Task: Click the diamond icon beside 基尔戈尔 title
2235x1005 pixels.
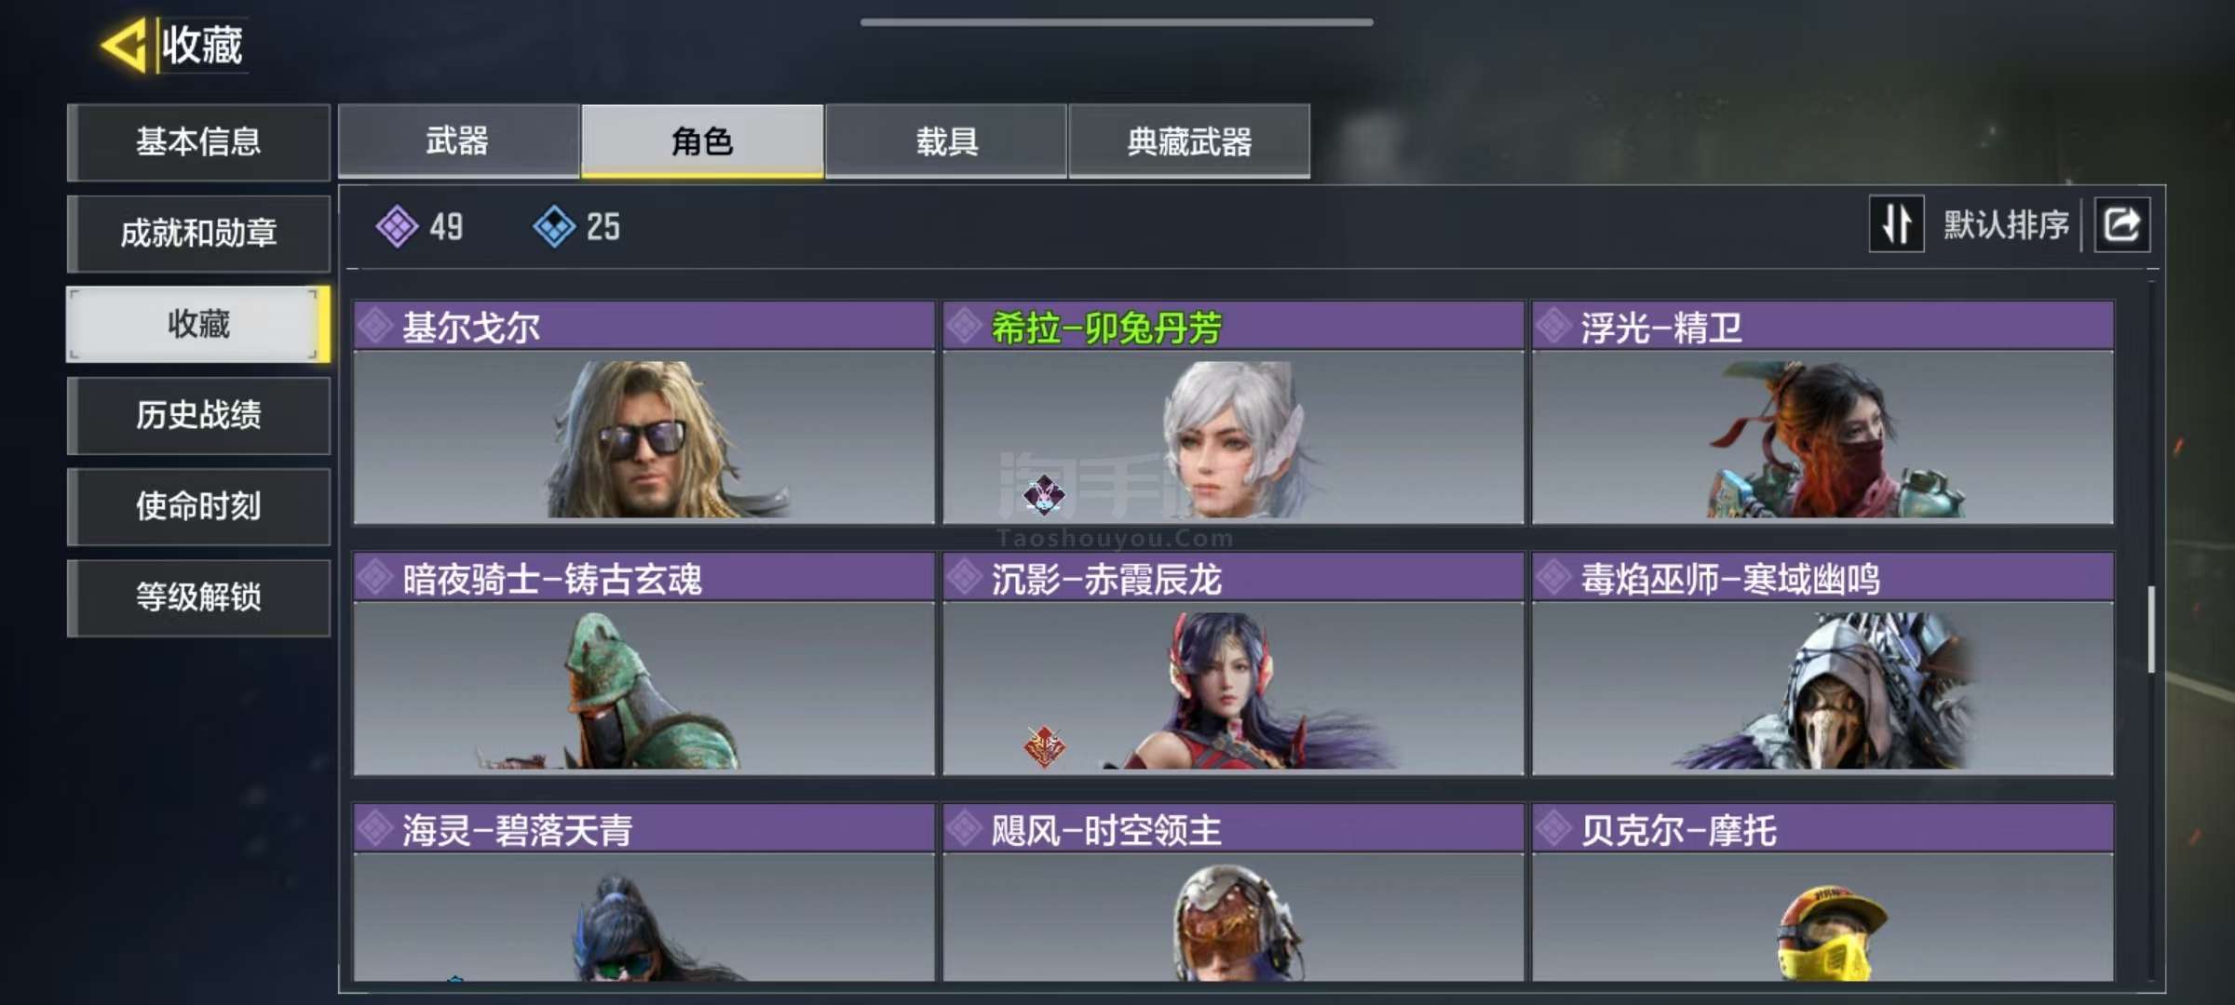Action: [x=375, y=327]
